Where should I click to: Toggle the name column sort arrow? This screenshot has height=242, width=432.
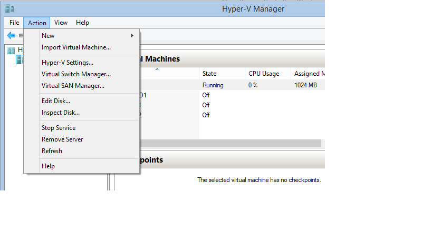pos(157,69)
